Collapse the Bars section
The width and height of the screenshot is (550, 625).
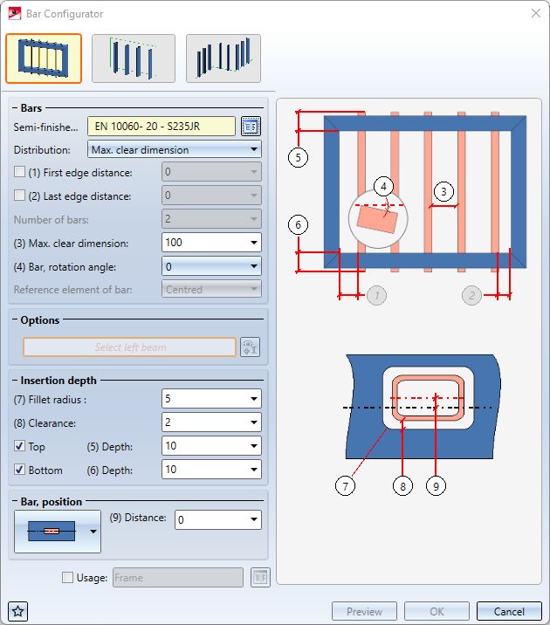coord(15,108)
